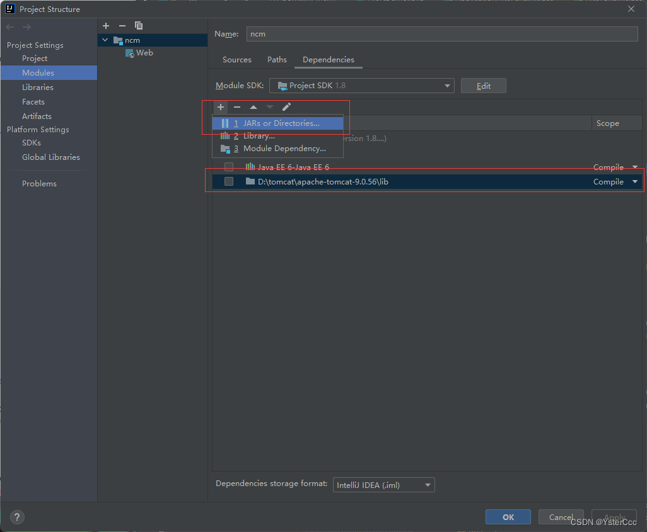
Task: Choose Module Dependency from the popup
Action: (277, 149)
